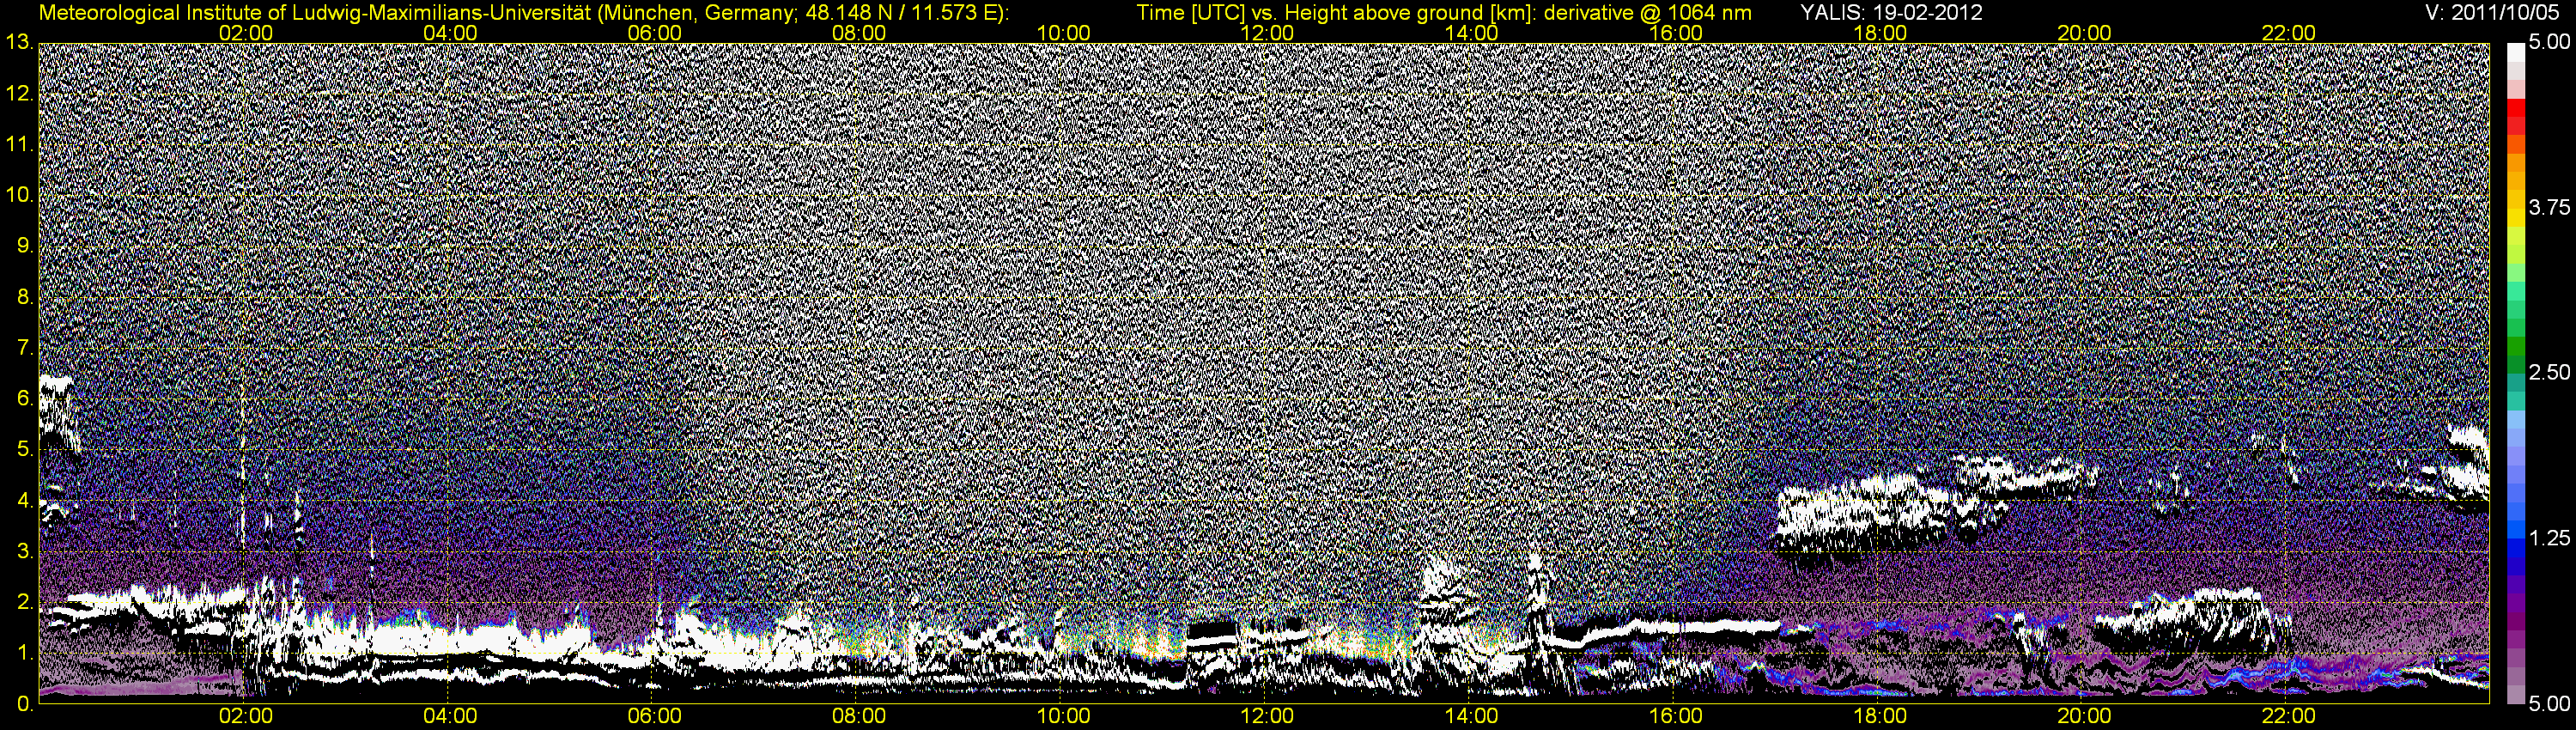
Task: Click the 6 km height axis label
Action: (24, 398)
